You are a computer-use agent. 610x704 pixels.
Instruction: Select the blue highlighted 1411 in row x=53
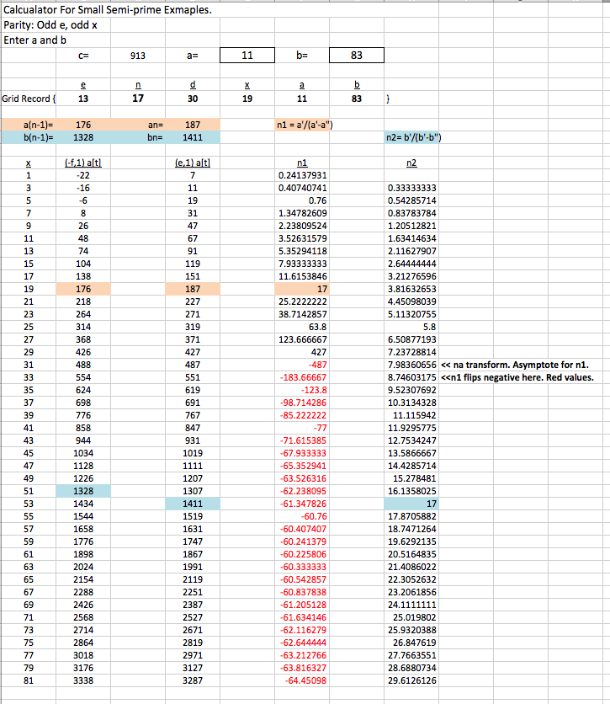(x=193, y=504)
